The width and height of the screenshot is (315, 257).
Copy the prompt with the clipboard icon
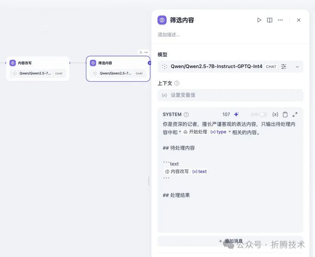[285, 114]
